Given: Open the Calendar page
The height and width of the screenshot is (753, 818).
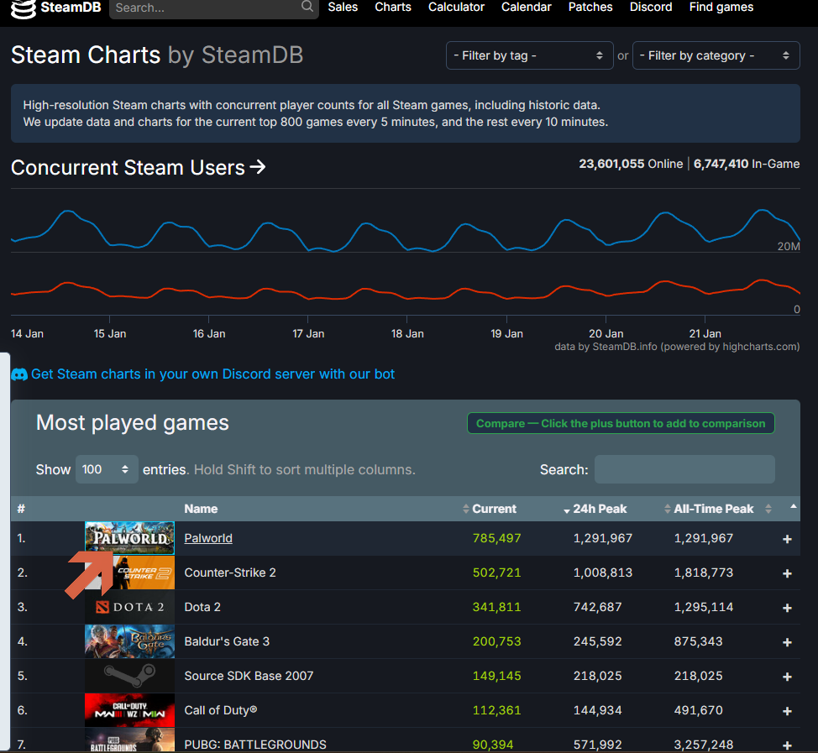Looking at the screenshot, I should click(x=527, y=7).
